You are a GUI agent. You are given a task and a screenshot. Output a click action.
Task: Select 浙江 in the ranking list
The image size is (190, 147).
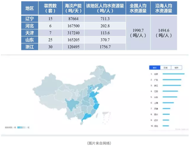(x=156, y=85)
